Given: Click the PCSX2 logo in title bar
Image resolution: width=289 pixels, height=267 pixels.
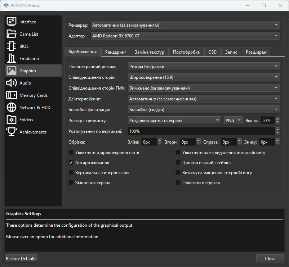Looking at the screenshot, I should (x=6, y=5).
